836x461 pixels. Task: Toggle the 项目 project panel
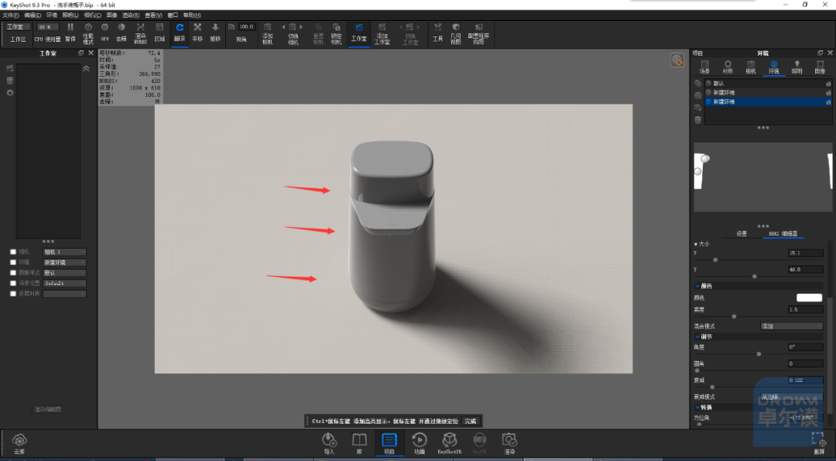[389, 444]
